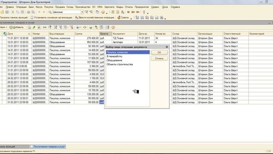
Task: Click the search text input field
Action: coord(67,12)
